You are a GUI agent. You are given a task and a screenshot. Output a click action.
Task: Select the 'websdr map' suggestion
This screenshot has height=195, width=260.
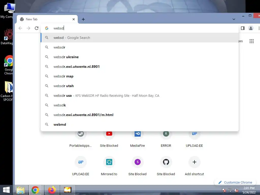[x=140, y=76]
